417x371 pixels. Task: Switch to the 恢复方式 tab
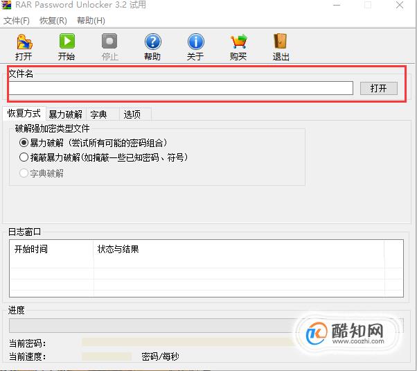click(x=24, y=114)
